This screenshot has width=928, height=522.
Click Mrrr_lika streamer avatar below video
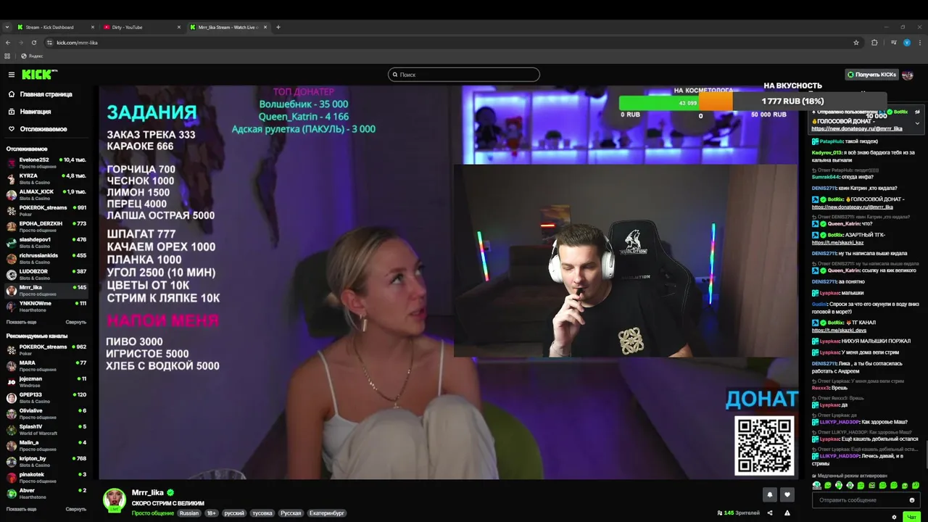coord(115,500)
